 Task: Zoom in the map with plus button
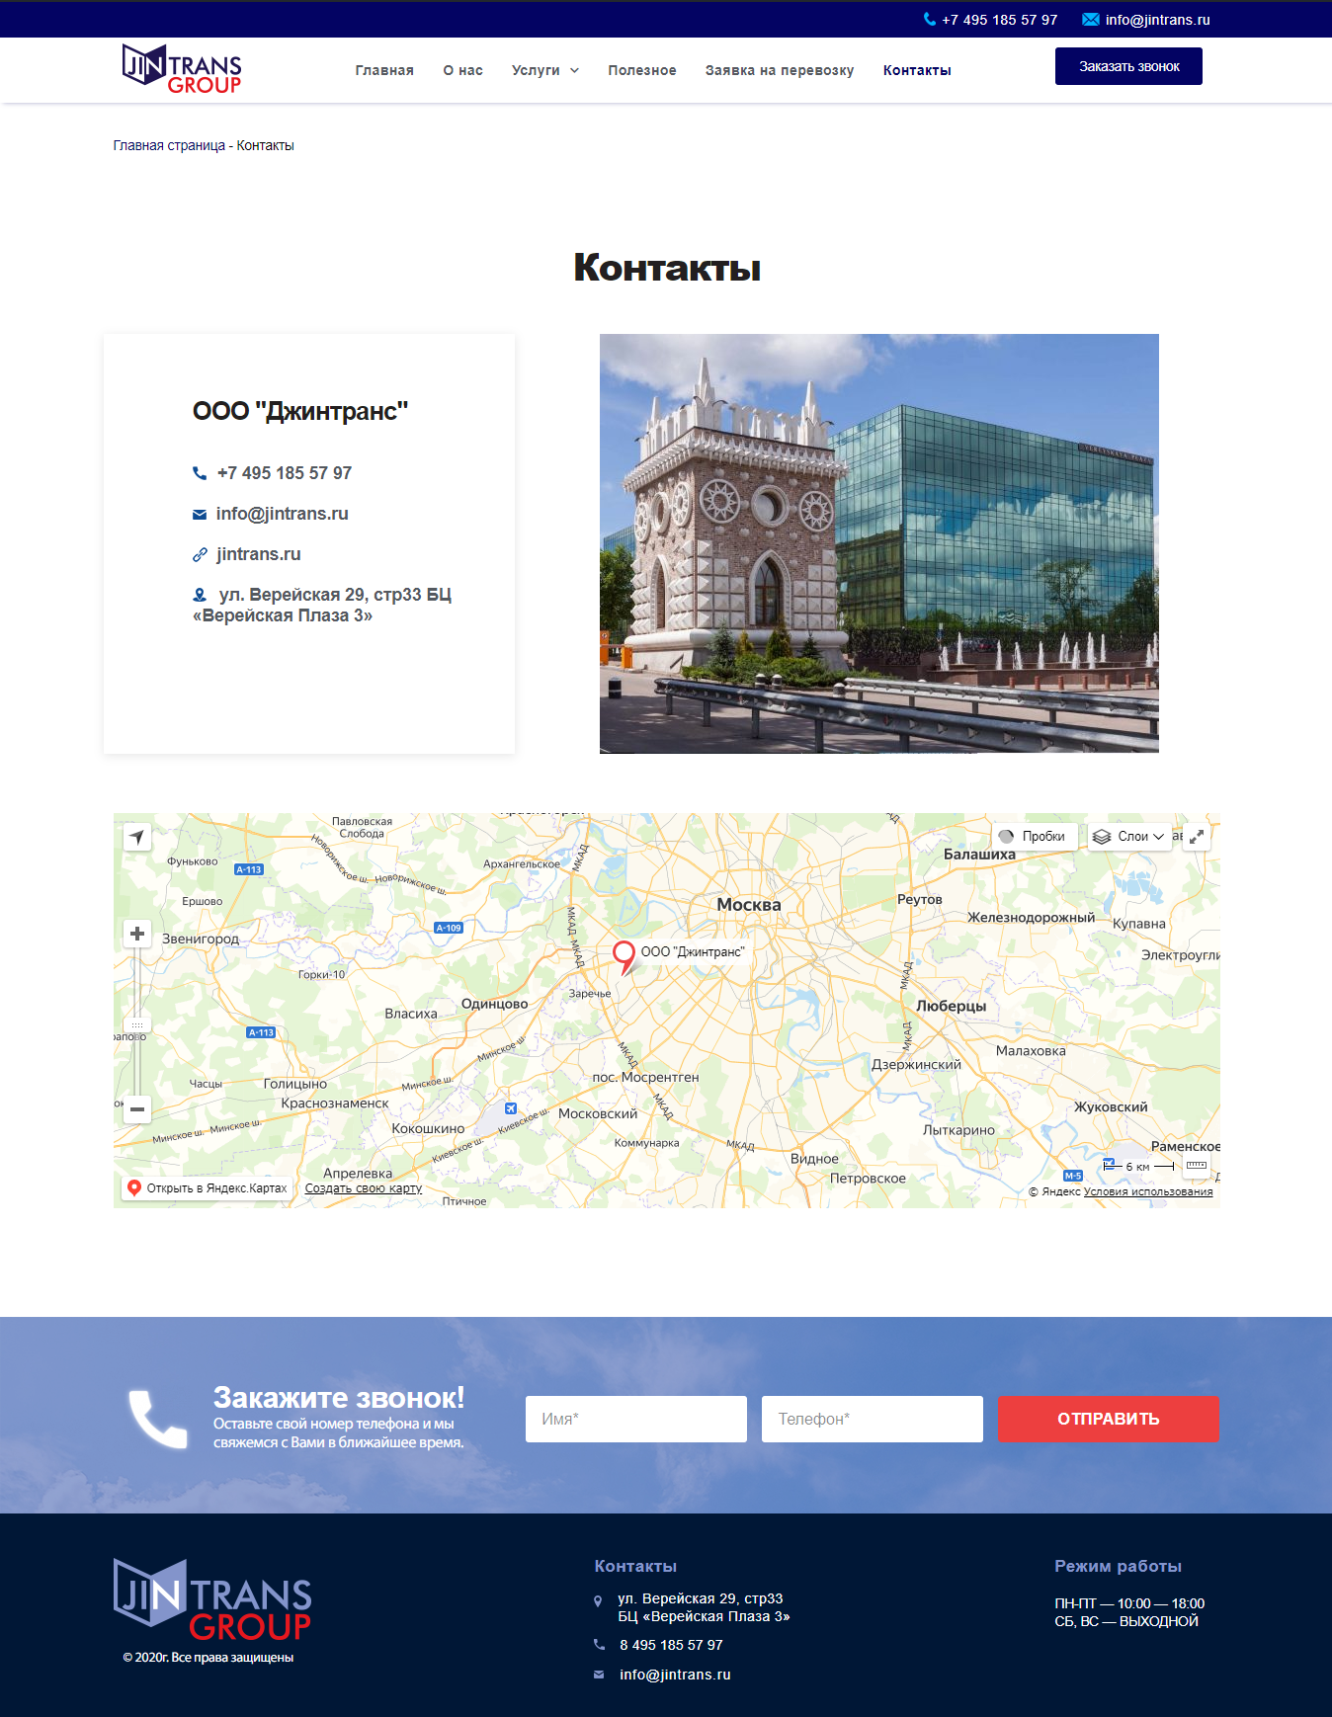tap(137, 934)
